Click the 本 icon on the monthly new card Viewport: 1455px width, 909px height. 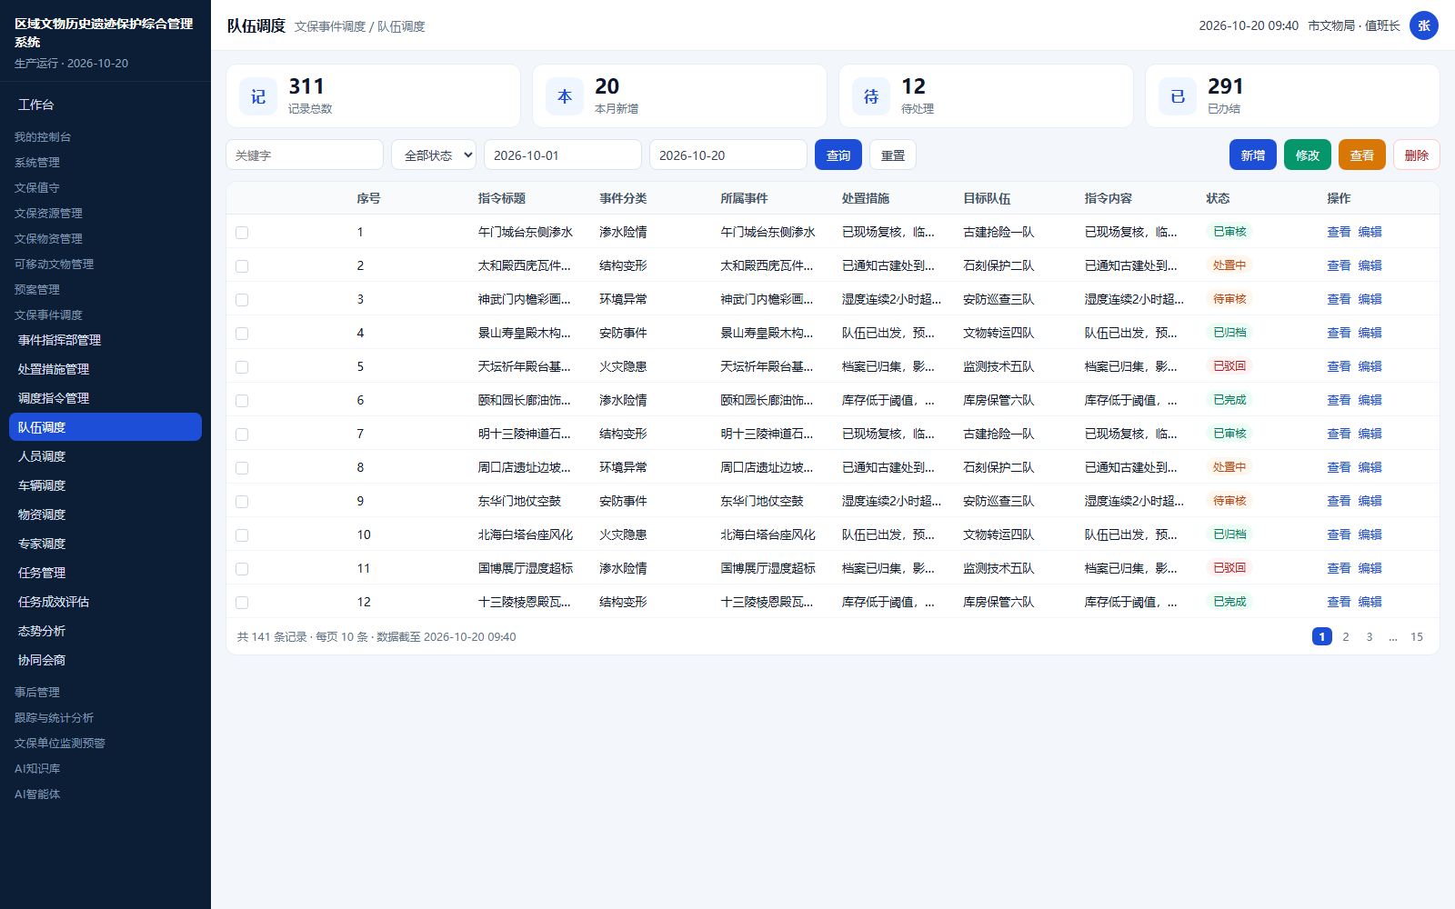point(565,96)
